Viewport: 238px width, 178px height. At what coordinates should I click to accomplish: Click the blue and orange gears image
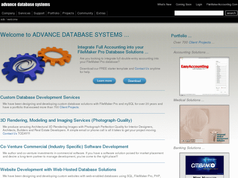point(36,65)
